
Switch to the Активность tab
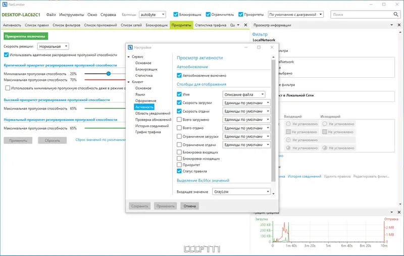(x=12, y=25)
